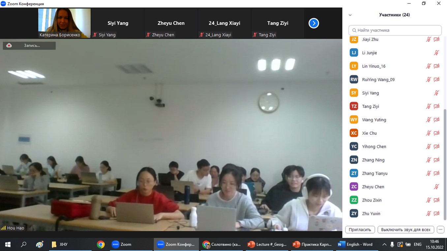Click Li Junjie's muted microphone icon

(x=436, y=53)
